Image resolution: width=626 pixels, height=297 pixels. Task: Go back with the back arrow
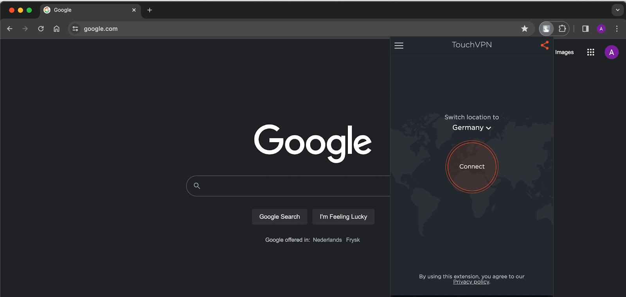(x=10, y=29)
